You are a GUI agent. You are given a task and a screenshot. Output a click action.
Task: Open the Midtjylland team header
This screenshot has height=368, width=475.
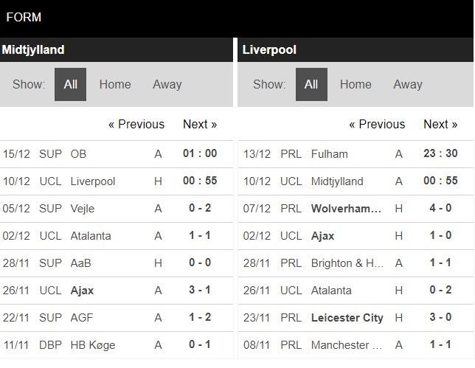pyautogui.click(x=33, y=49)
